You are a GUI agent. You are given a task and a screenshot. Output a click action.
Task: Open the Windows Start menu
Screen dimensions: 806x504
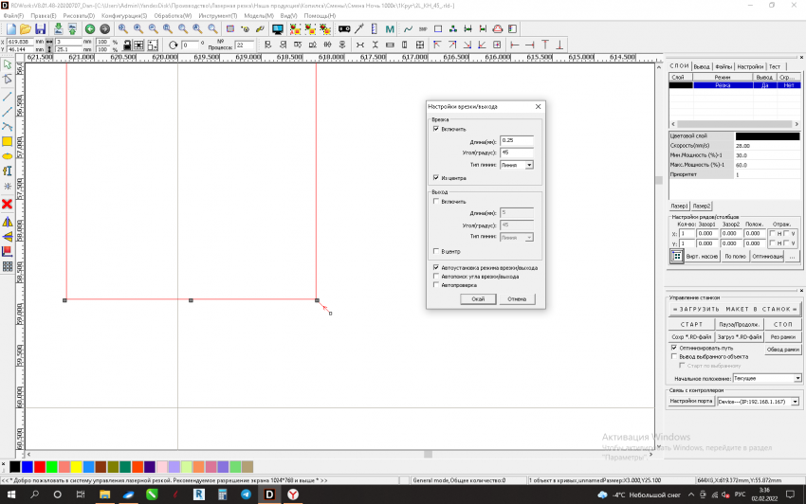(x=10, y=495)
